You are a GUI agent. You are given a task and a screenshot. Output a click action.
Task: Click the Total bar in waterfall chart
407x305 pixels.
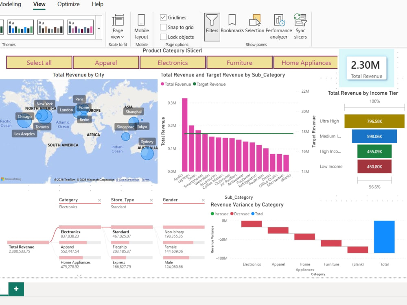pyautogui.click(x=384, y=237)
